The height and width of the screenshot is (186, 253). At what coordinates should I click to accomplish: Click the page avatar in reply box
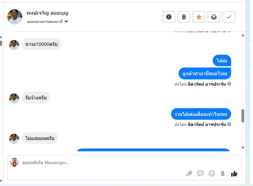[14, 162]
